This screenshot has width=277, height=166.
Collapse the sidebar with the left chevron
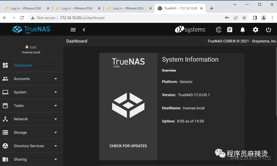(x=84, y=30)
